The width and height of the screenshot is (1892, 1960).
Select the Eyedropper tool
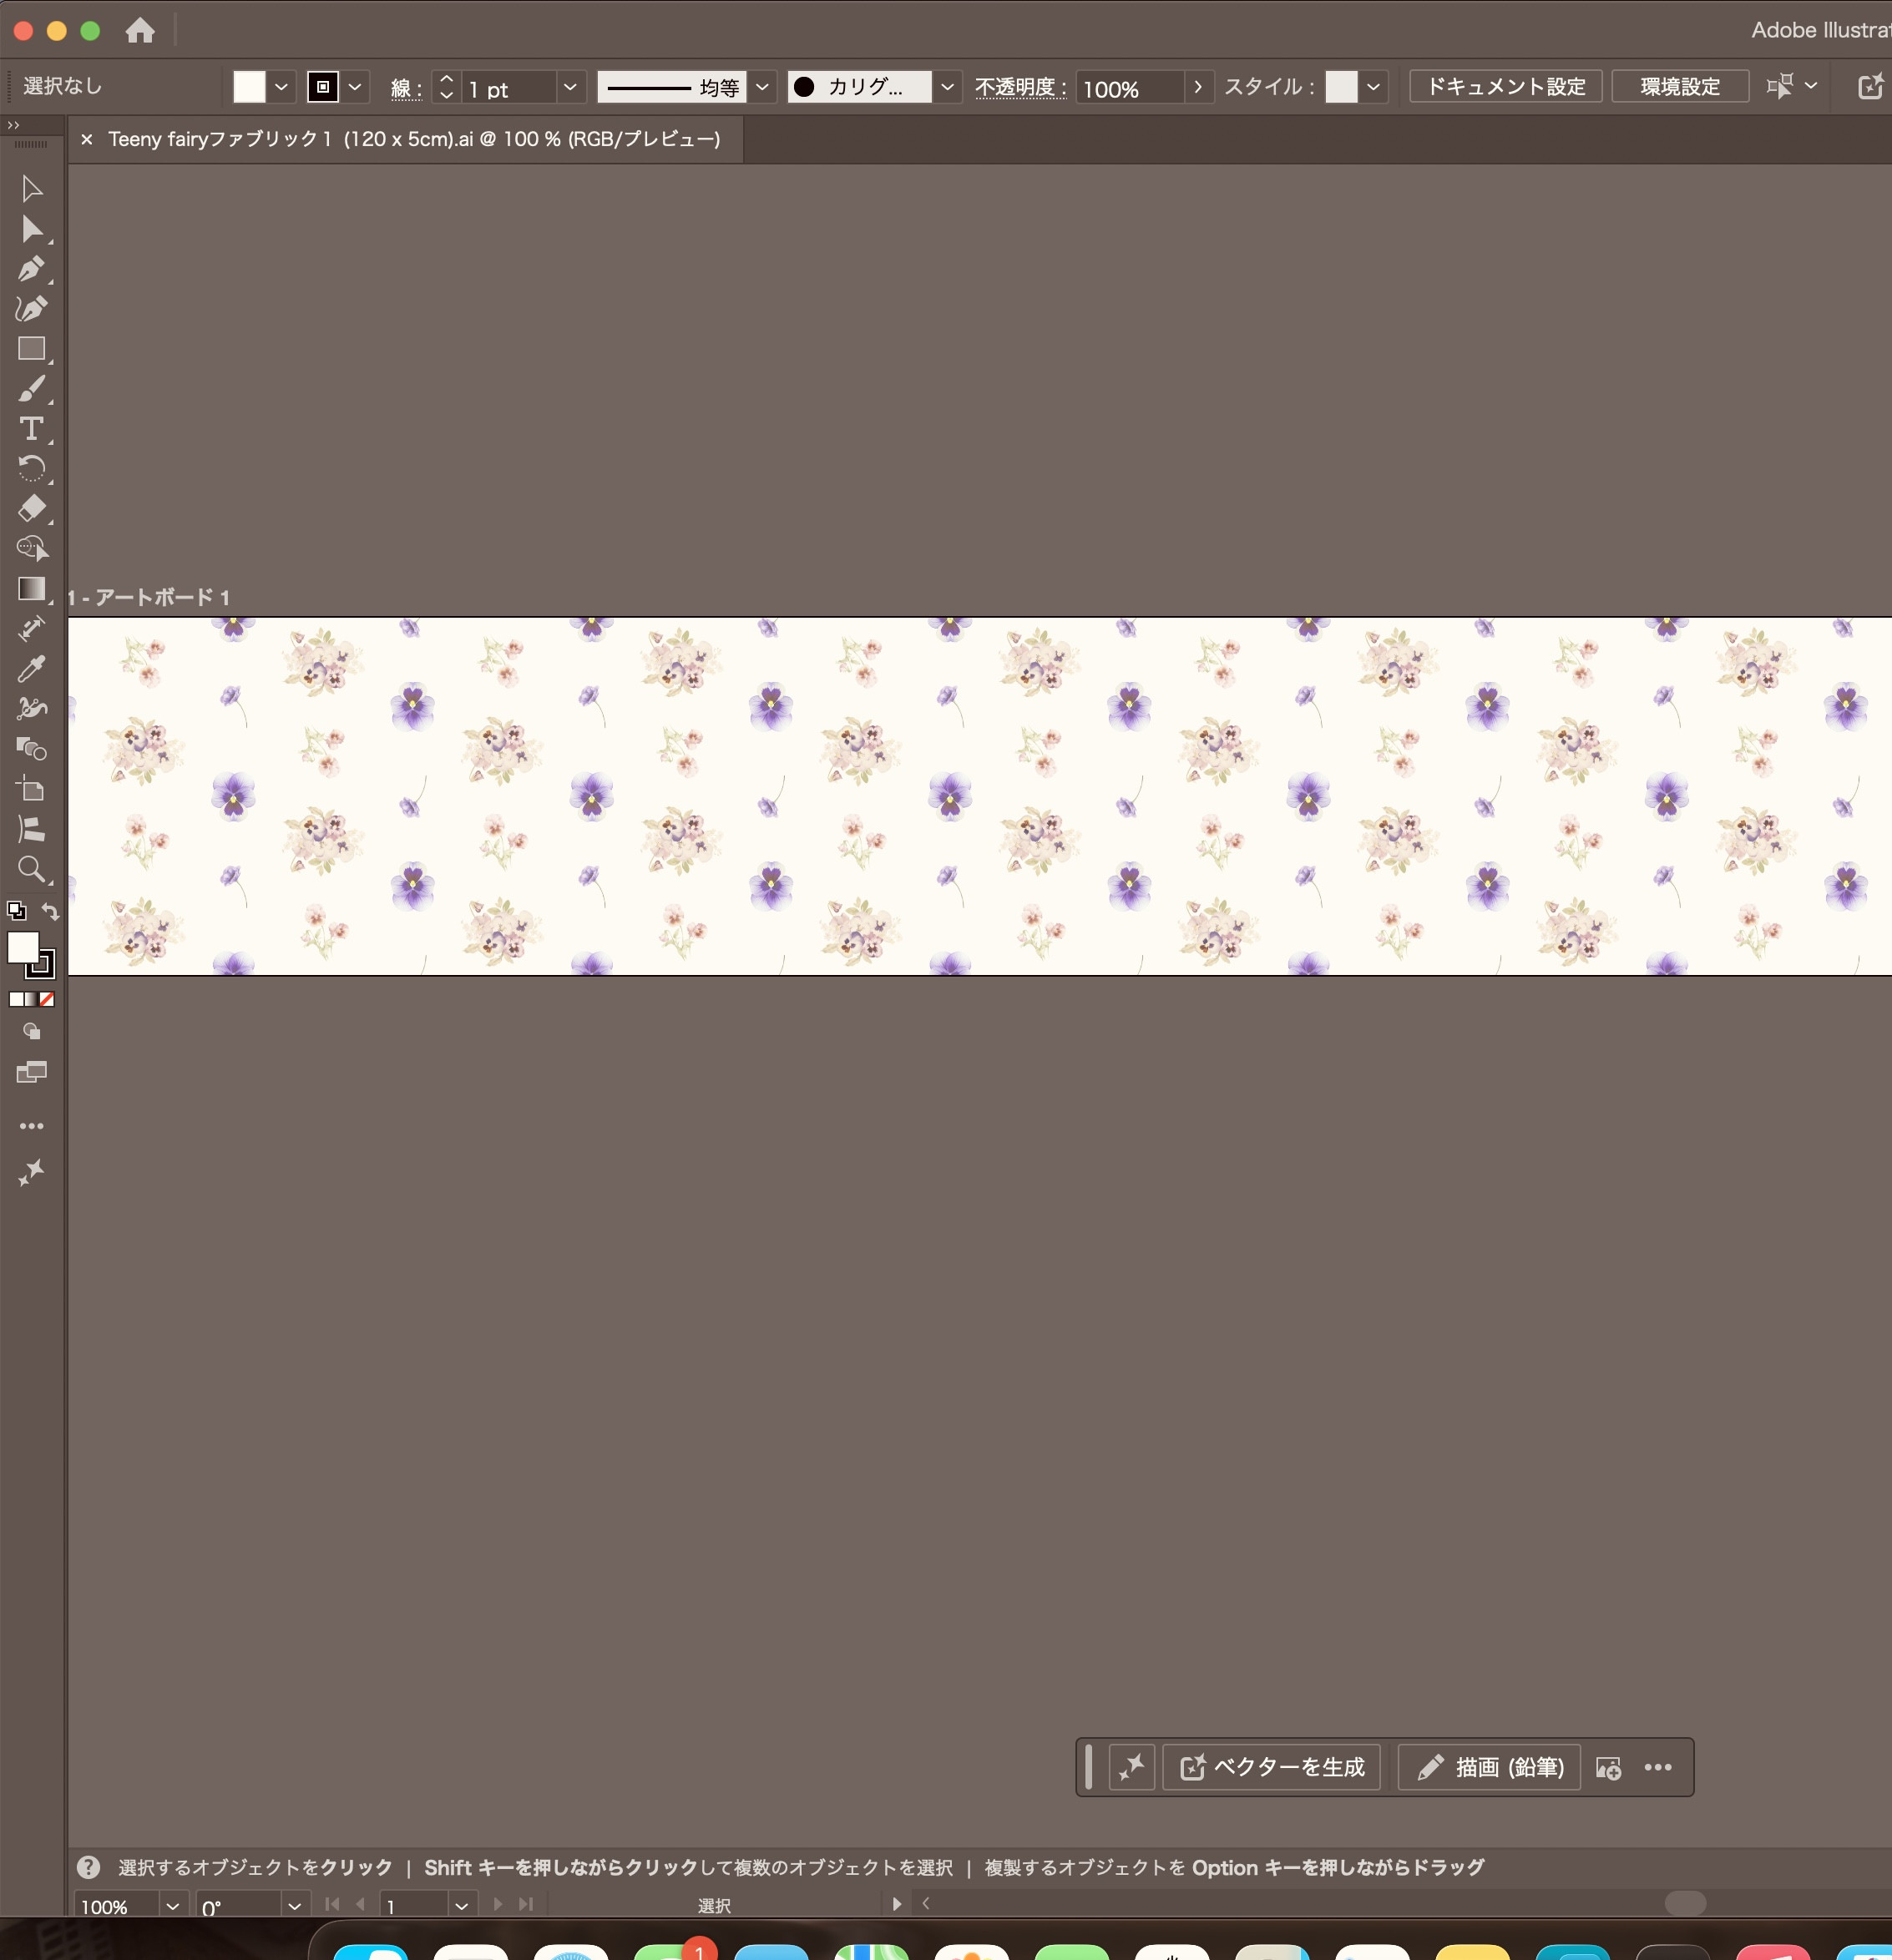[x=31, y=668]
